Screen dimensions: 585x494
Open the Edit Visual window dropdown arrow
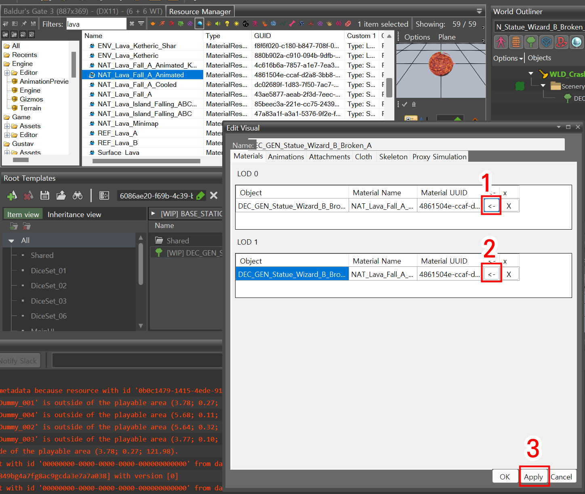coord(559,127)
